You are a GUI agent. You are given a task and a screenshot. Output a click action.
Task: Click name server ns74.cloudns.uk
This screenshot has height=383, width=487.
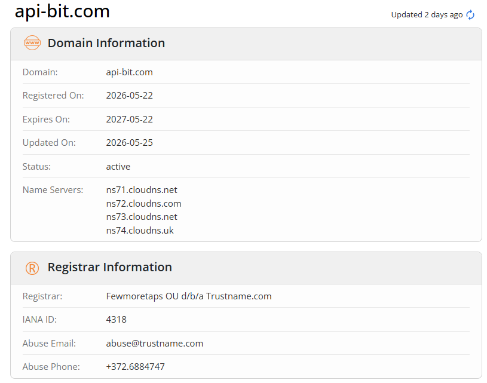tap(140, 231)
